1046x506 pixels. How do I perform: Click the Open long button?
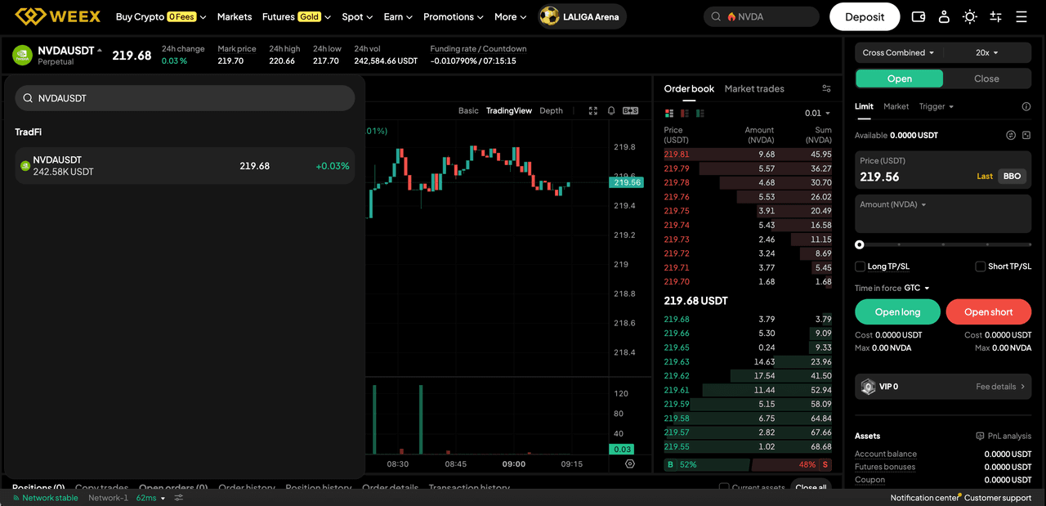tap(897, 311)
